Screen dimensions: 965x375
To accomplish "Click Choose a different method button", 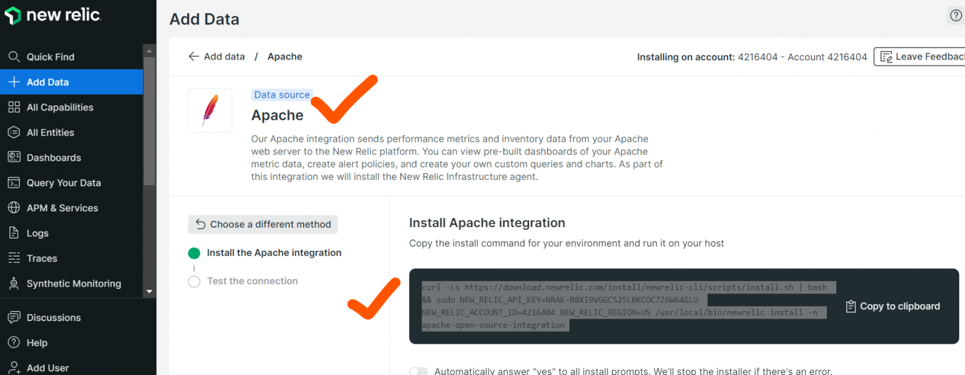I will 263,224.
